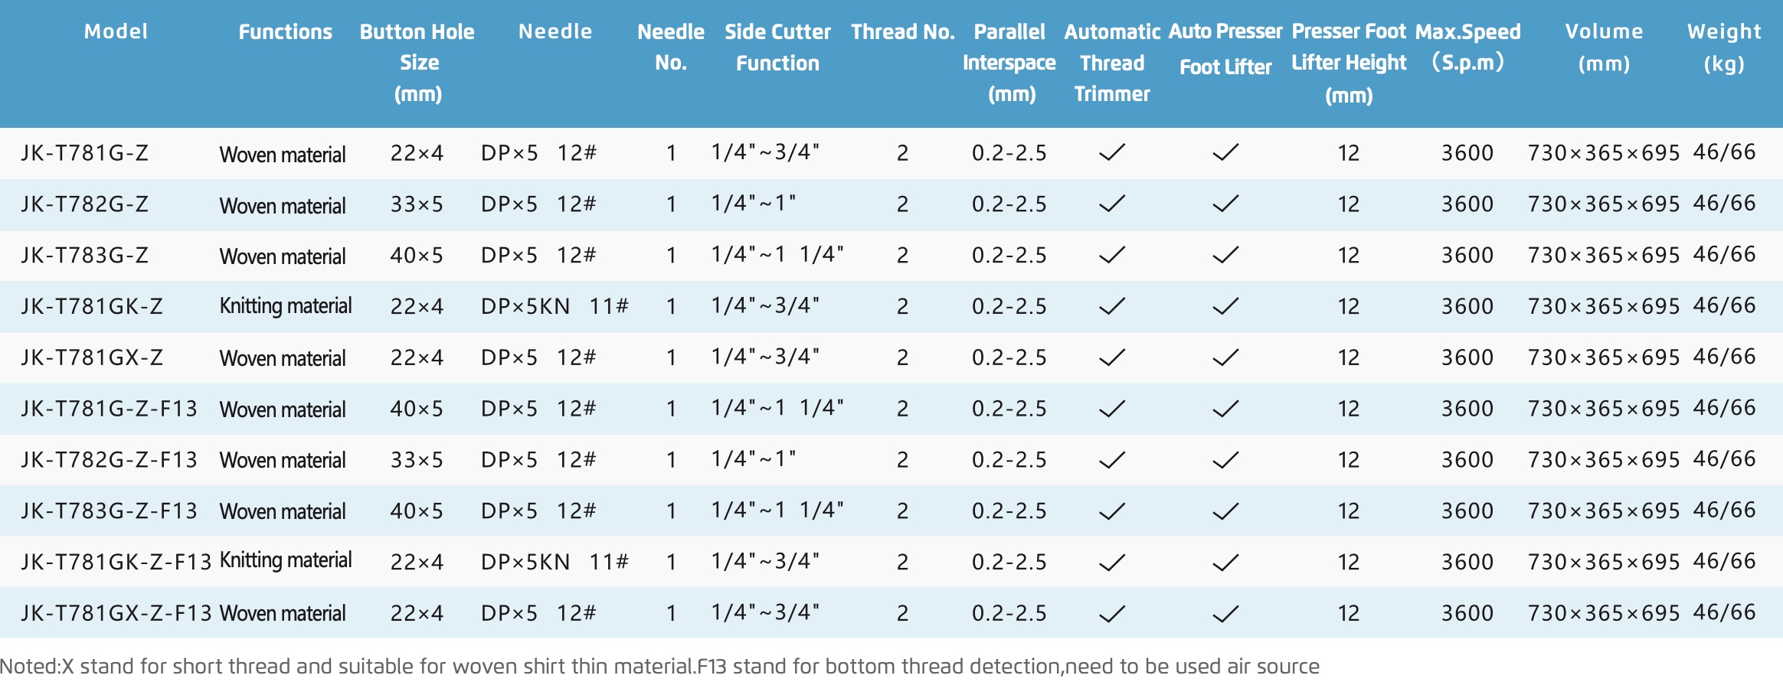Click the Automatic Thread Trimmer checkmark for JK-T781G-Z

1112,152
